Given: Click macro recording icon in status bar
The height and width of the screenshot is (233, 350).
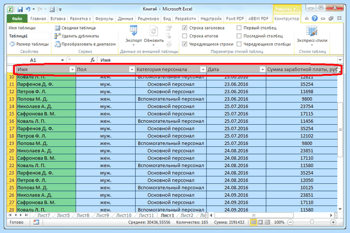Looking at the screenshot, I should 36,222.
